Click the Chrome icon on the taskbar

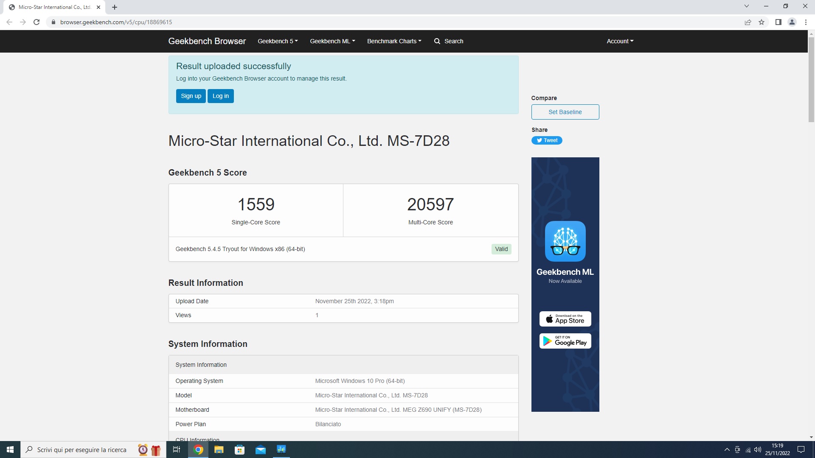198,450
